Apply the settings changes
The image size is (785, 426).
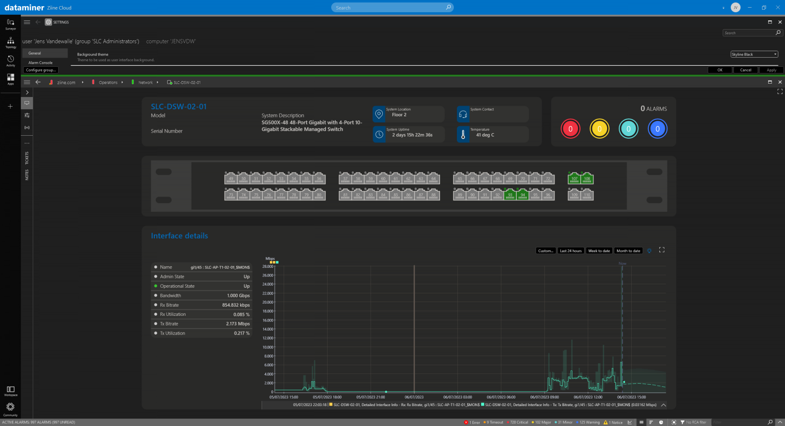(771, 70)
